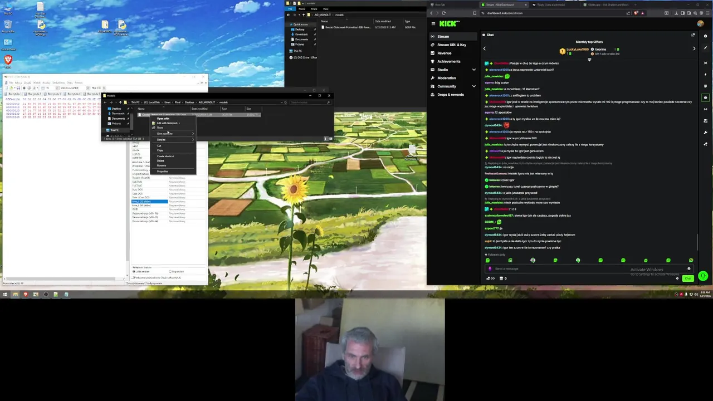This screenshot has width=713, height=401.
Task: Collapse the Monthly top Gifters banner
Action: tap(589, 60)
